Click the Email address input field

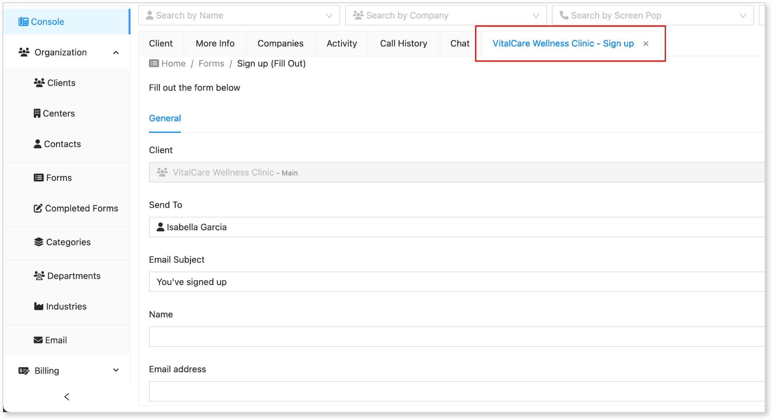click(457, 391)
